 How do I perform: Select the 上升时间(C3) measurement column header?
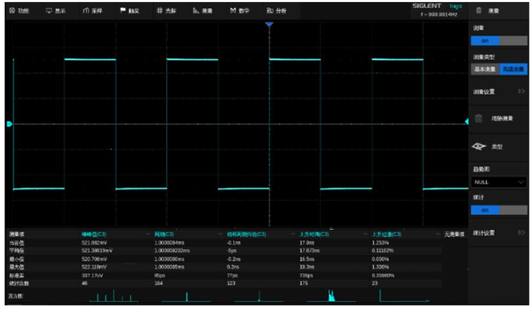[314, 234]
